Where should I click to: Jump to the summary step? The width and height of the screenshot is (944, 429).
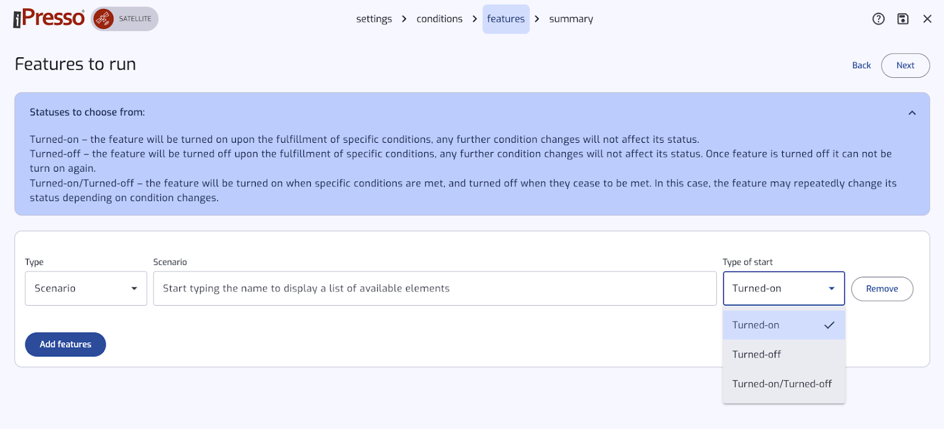coord(571,19)
